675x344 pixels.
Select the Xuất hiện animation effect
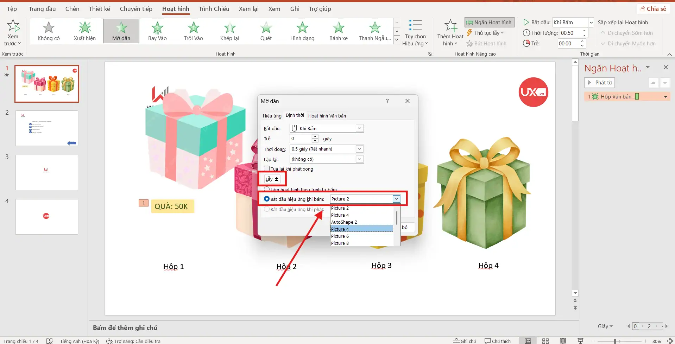coord(84,31)
